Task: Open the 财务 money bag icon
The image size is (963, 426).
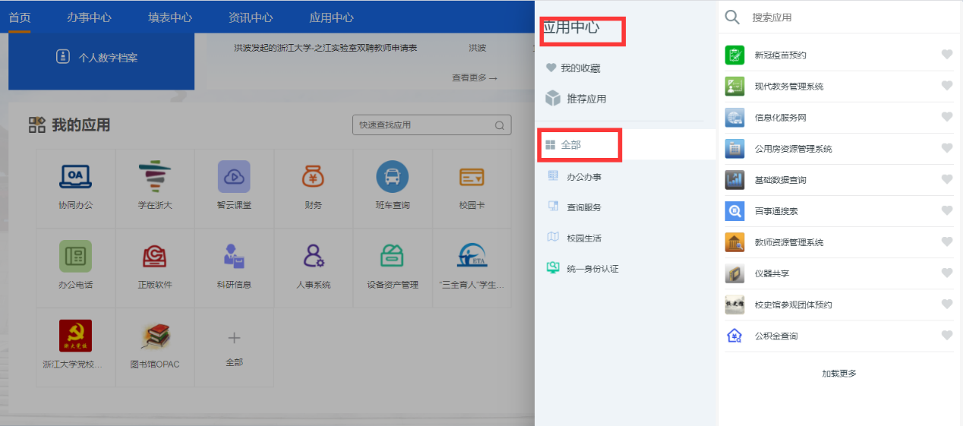Action: (x=313, y=176)
